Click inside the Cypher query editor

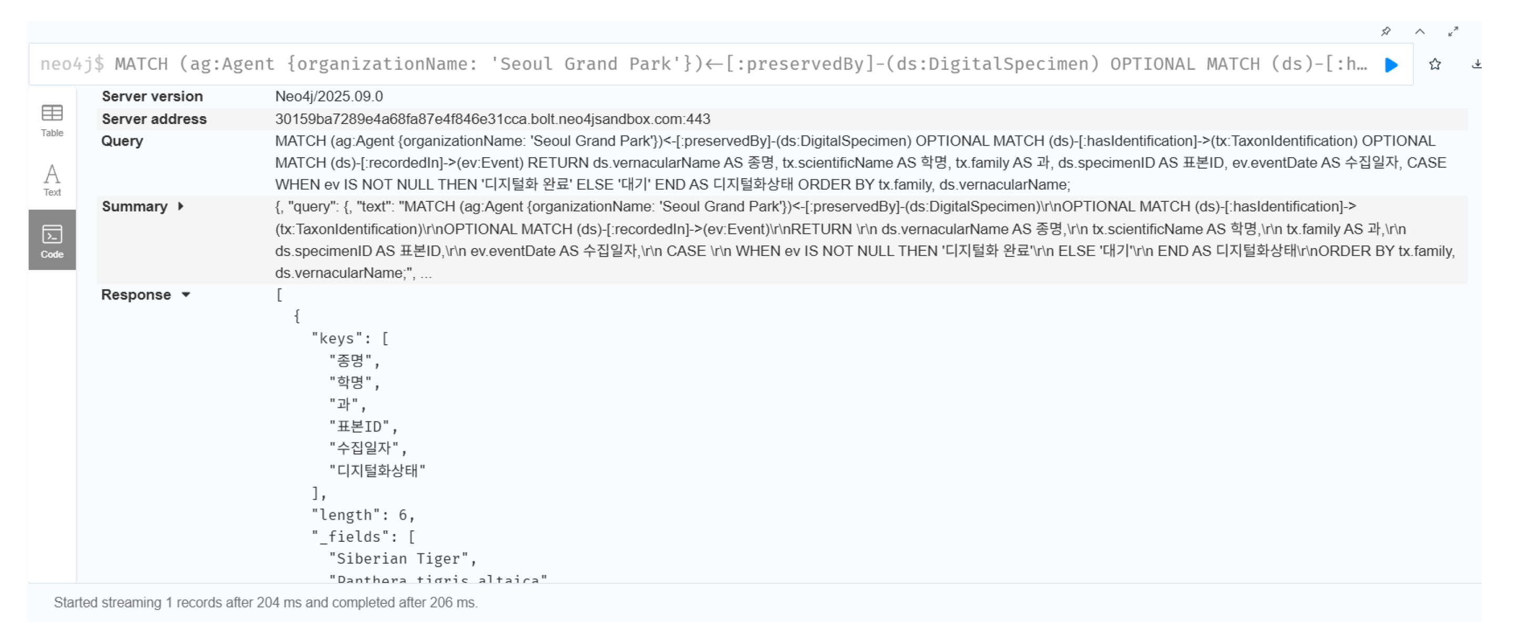pyautogui.click(x=711, y=64)
